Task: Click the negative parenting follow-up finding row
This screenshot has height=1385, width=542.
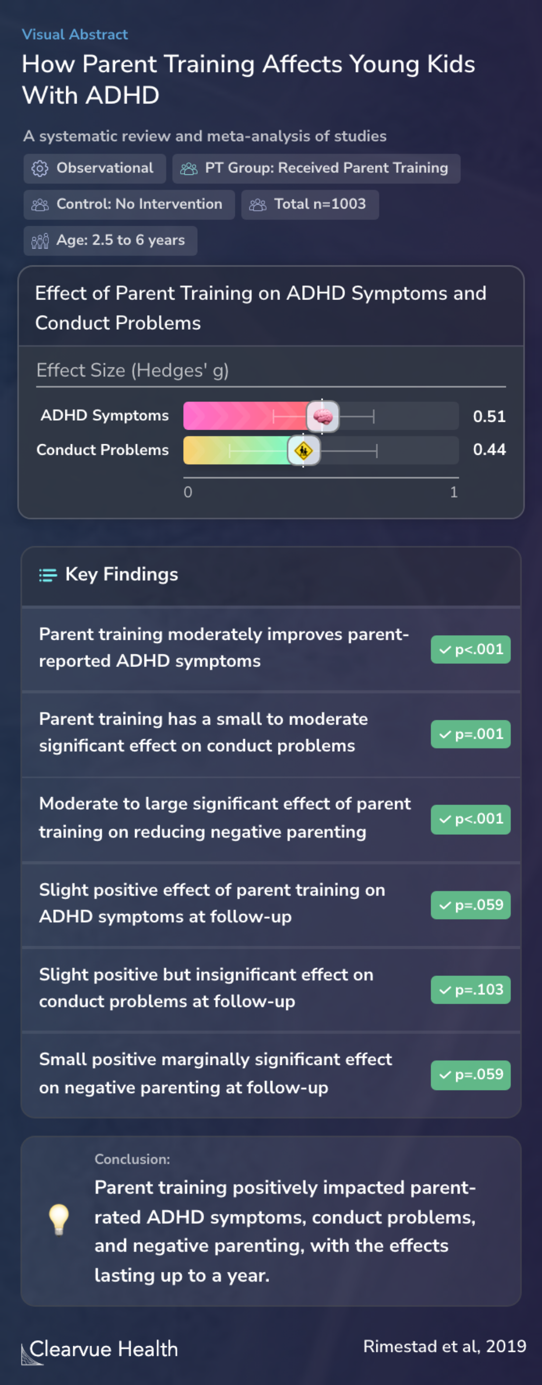Action: tap(215, 1073)
